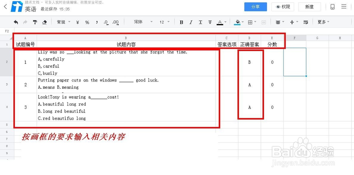354x175 pixels.
Task: Select column B header
Action: pos(126,38)
